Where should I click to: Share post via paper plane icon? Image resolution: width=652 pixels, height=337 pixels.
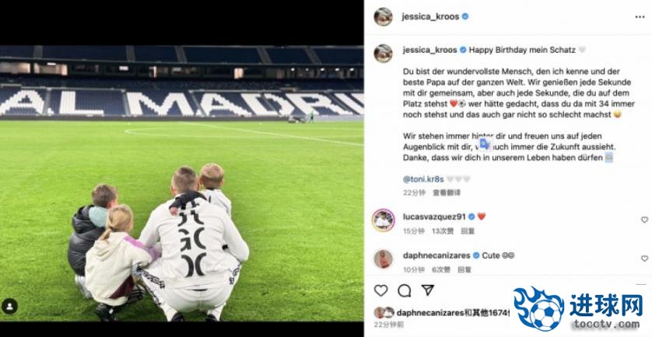(427, 290)
